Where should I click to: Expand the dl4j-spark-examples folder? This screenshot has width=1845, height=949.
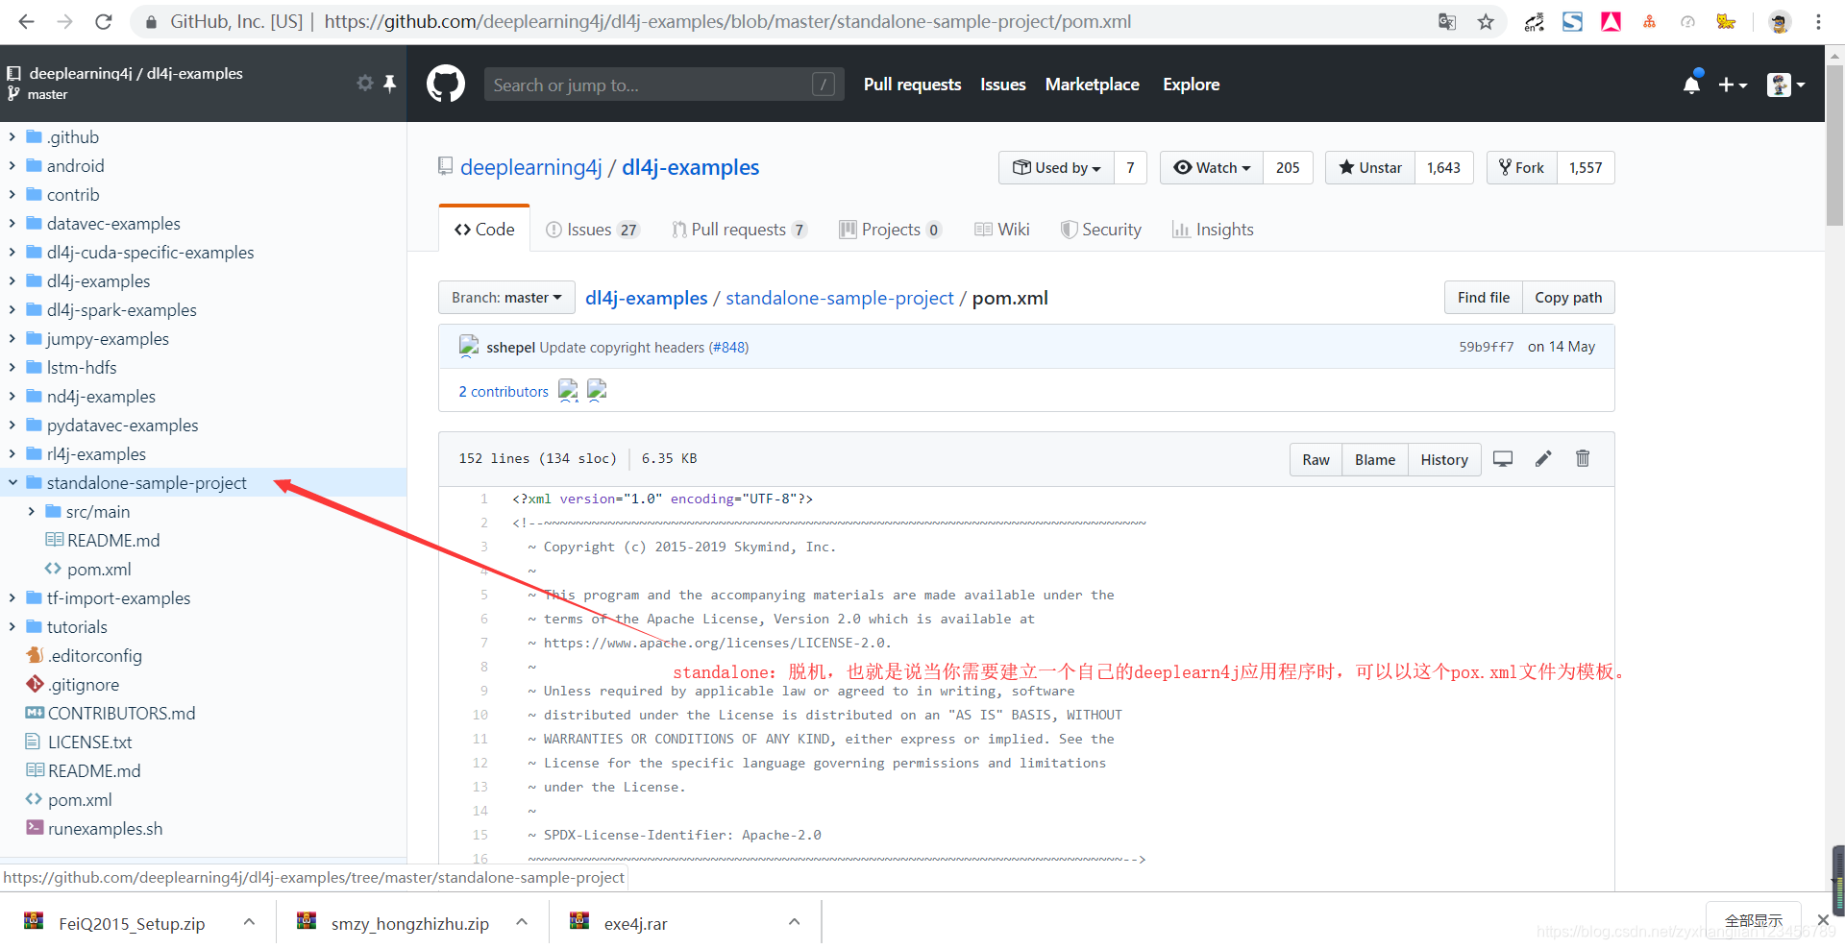[x=12, y=309]
